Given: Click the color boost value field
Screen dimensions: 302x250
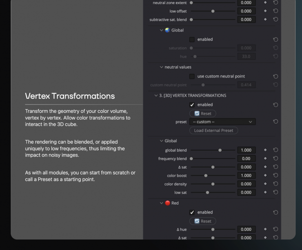Looking at the screenshot, I should pyautogui.click(x=246, y=176).
